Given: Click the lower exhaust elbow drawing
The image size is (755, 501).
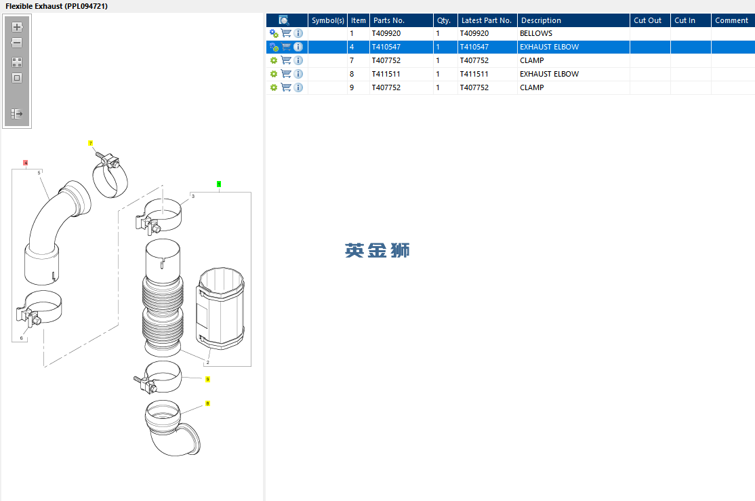Looking at the screenshot, I should coord(172,428).
